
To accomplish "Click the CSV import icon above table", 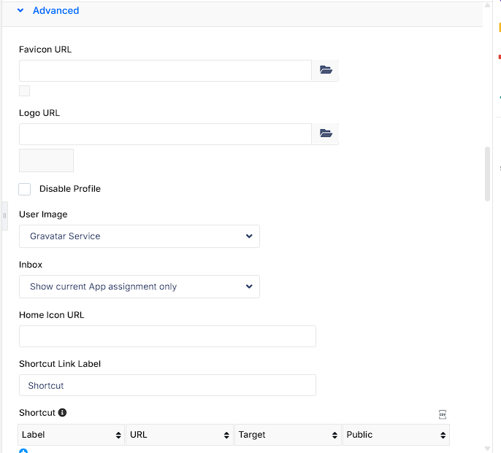I will coord(443,414).
